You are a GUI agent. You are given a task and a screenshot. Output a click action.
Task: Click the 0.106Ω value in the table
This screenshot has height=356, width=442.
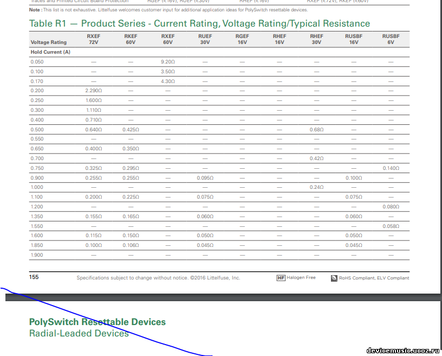pos(131,245)
